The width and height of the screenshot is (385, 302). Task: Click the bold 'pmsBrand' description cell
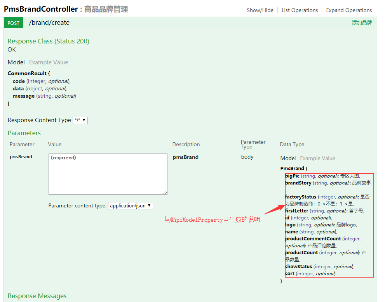(x=185, y=157)
